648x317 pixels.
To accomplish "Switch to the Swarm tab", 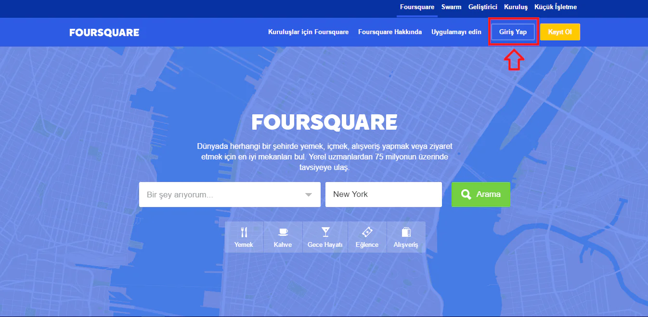I will 451,7.
